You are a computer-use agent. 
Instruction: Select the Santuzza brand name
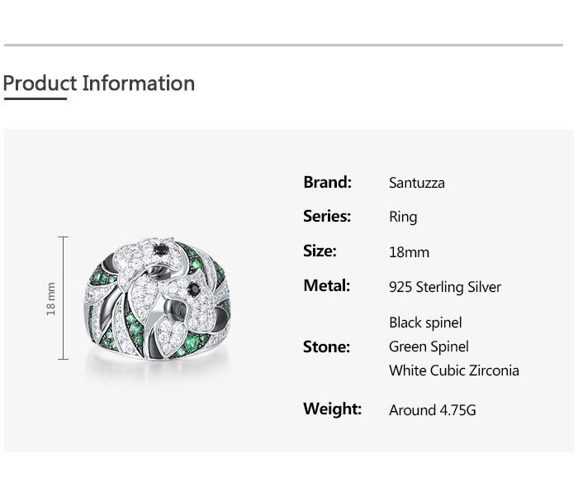416,183
